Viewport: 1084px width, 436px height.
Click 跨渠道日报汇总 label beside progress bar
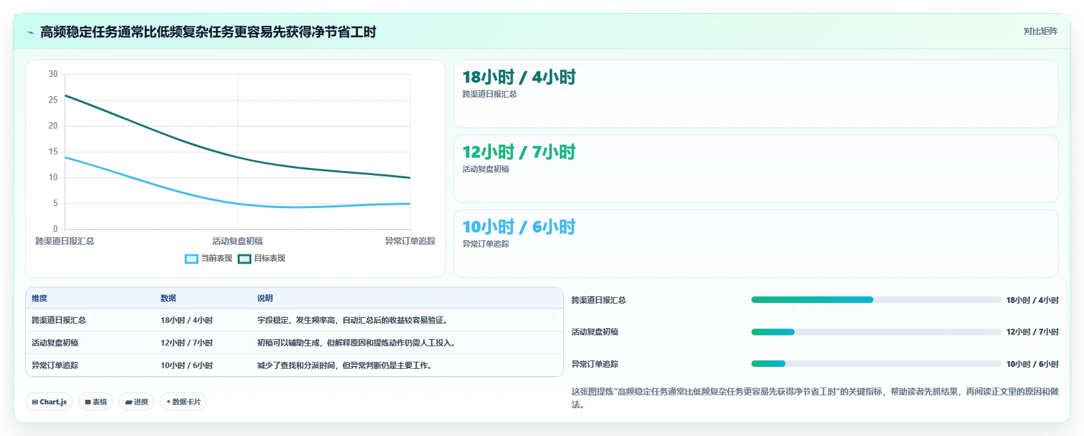coord(598,300)
